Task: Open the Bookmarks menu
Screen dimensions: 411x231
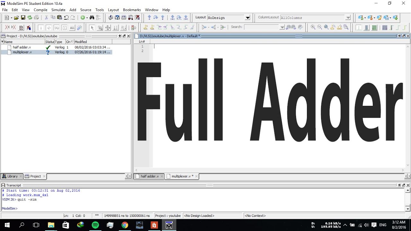Action: (x=132, y=10)
